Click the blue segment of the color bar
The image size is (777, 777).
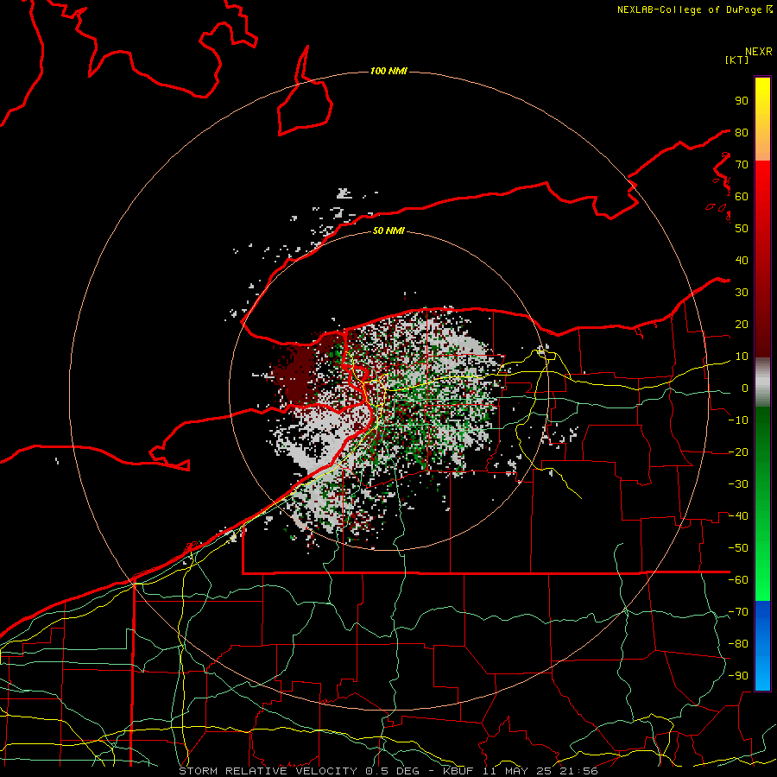762,646
